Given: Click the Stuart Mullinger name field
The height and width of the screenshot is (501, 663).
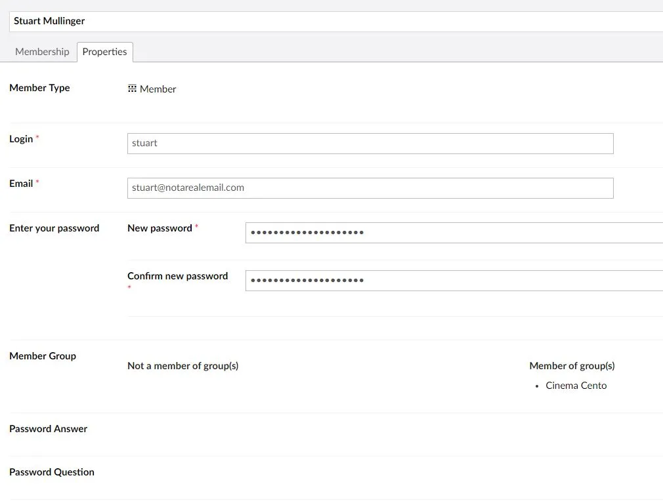Looking at the screenshot, I should 336,21.
